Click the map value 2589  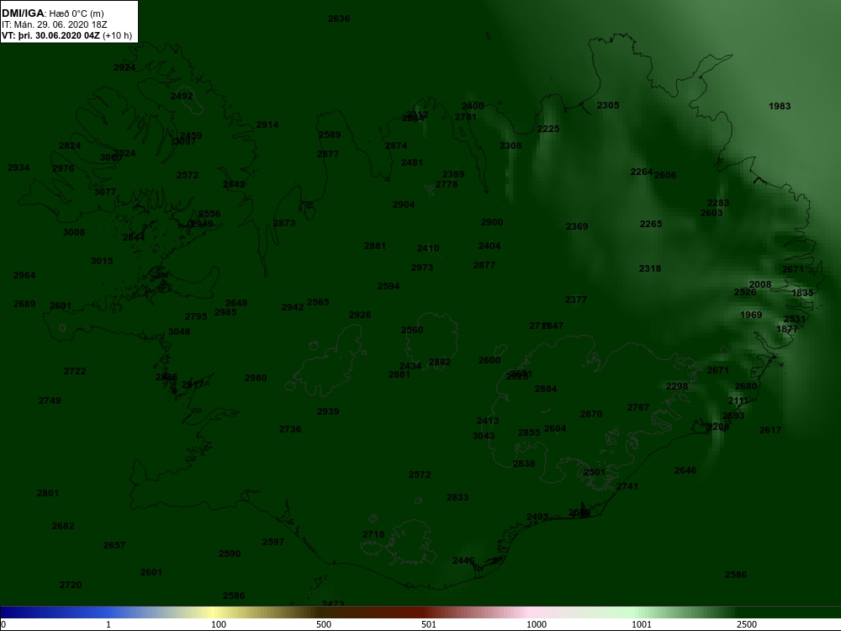pos(330,135)
